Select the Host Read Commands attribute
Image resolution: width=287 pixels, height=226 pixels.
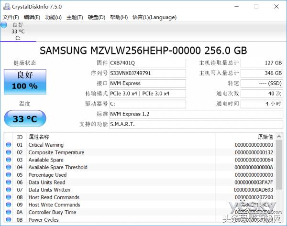(x=140, y=197)
